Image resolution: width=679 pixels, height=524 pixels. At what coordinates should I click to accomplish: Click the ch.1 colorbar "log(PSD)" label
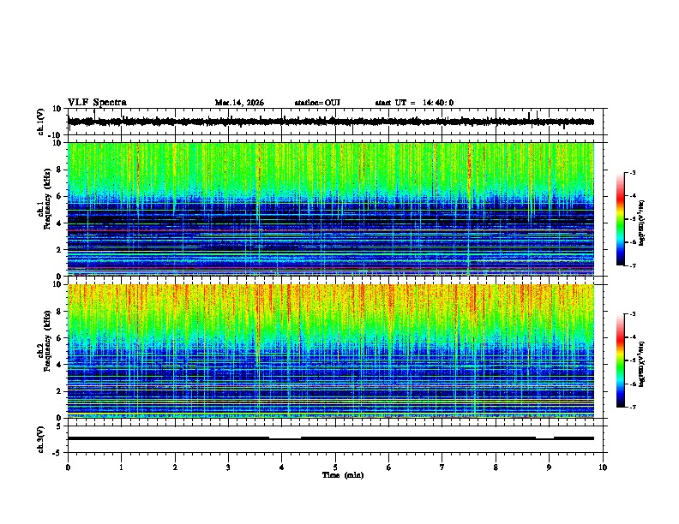[x=641, y=223]
